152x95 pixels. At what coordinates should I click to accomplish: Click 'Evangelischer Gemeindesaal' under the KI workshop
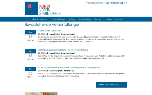pyautogui.click(x=61, y=34)
